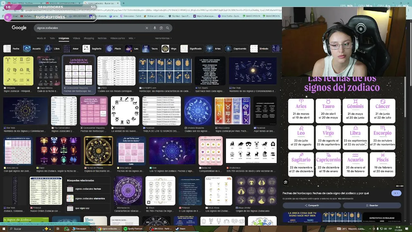
Task: Open the preview title Fechas del horóscopo link
Action: click(x=326, y=193)
